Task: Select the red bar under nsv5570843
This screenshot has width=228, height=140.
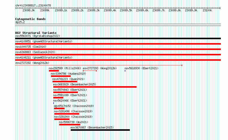Action: (65, 92)
